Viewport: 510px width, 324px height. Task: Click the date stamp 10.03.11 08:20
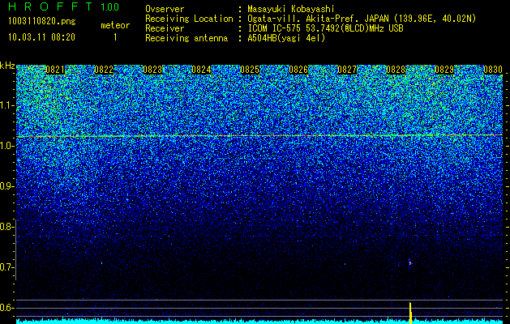41,37
